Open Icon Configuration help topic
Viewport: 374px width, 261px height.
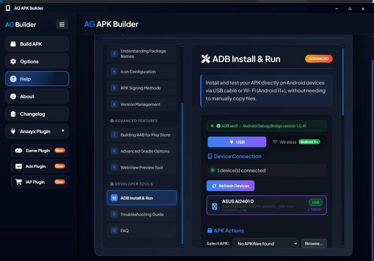(x=142, y=71)
